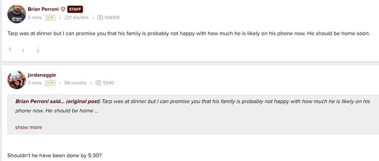
Task: Click the "3 mins" timestamp
Action: point(34,83)
